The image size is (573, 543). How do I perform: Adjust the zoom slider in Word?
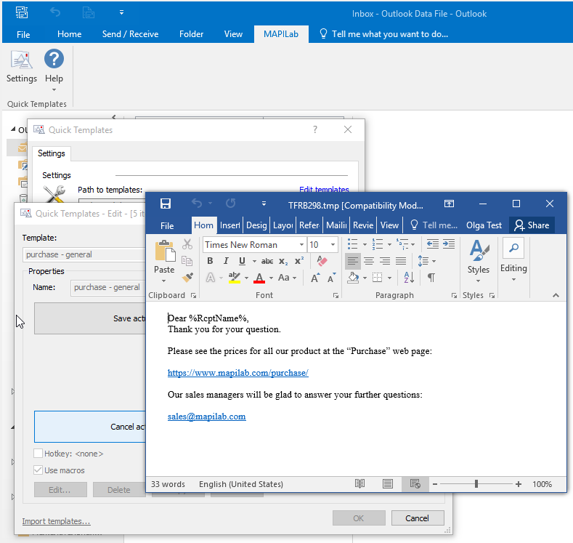476,484
